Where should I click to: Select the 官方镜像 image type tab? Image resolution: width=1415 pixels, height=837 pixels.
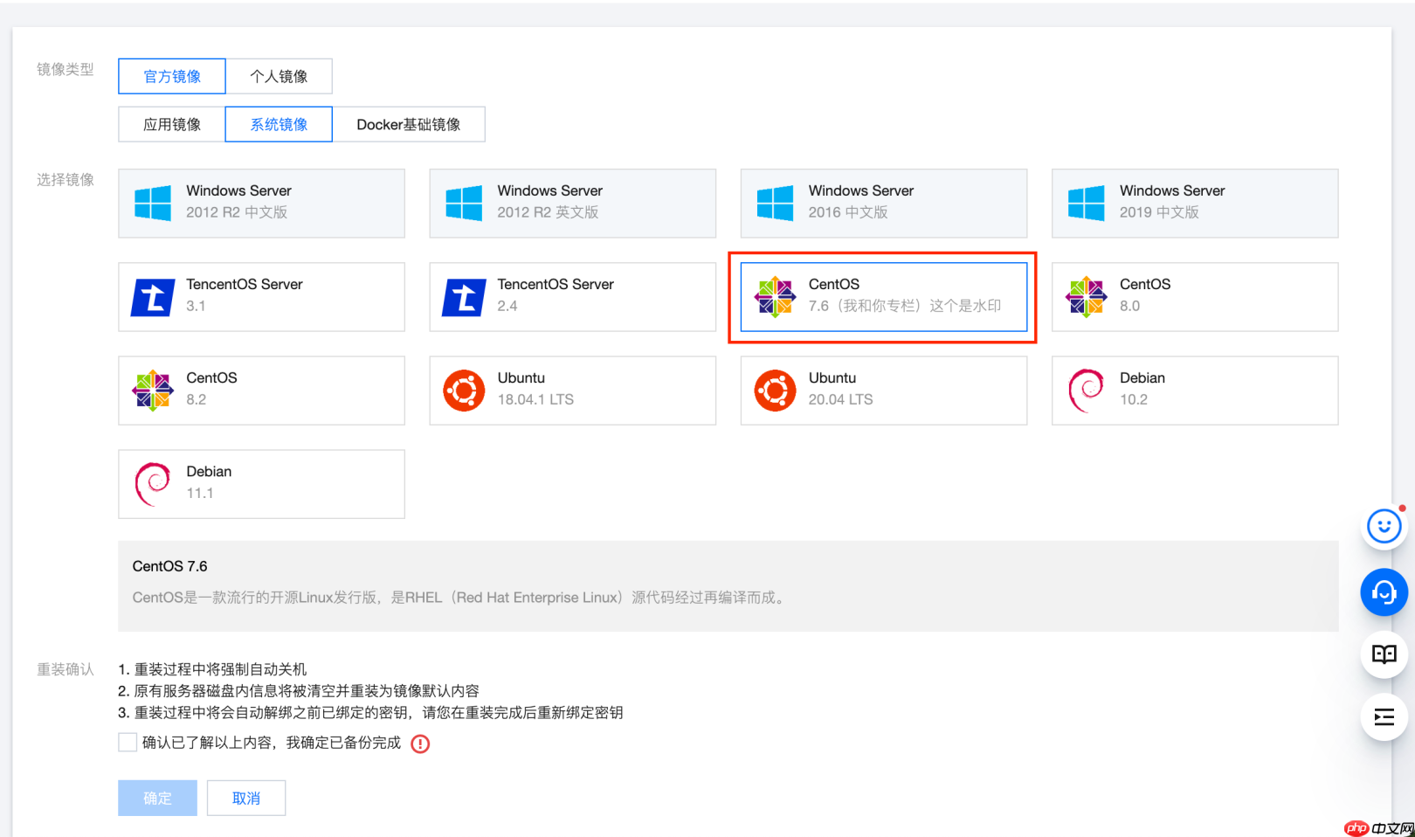[x=172, y=76]
